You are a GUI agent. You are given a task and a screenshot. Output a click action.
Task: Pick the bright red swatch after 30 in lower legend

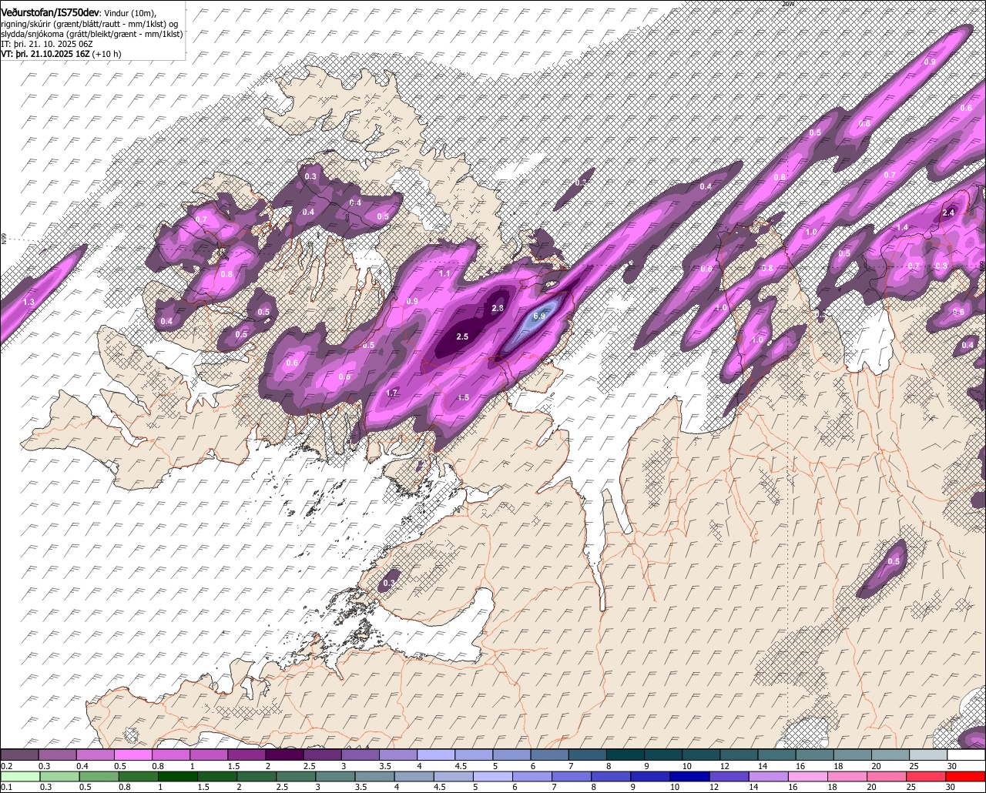click(x=967, y=777)
